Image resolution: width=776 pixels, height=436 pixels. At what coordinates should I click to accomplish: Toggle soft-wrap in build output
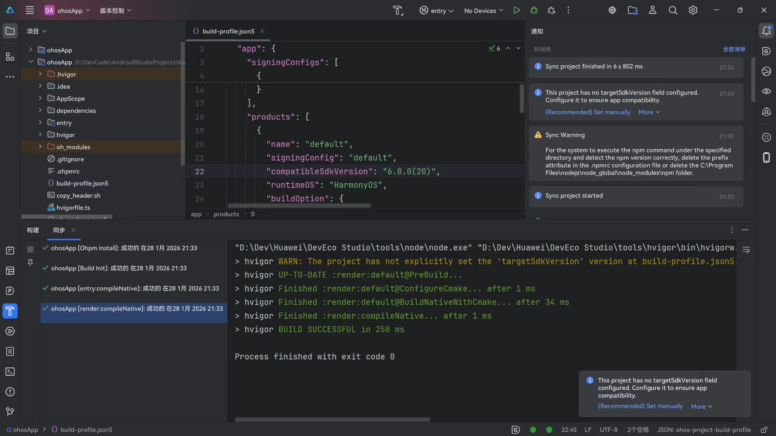tap(746, 250)
